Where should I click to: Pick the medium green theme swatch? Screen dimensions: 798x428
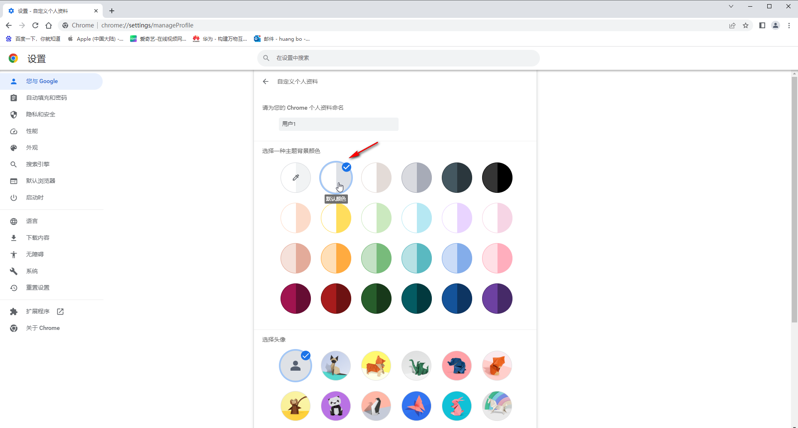pyautogui.click(x=376, y=258)
